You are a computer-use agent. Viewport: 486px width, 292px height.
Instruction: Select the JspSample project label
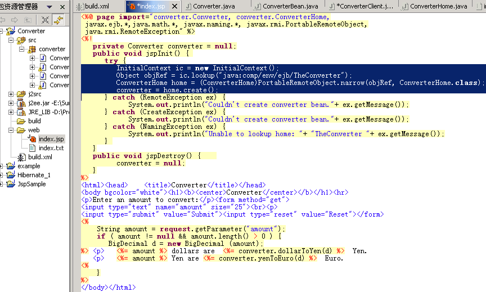pyautogui.click(x=31, y=184)
